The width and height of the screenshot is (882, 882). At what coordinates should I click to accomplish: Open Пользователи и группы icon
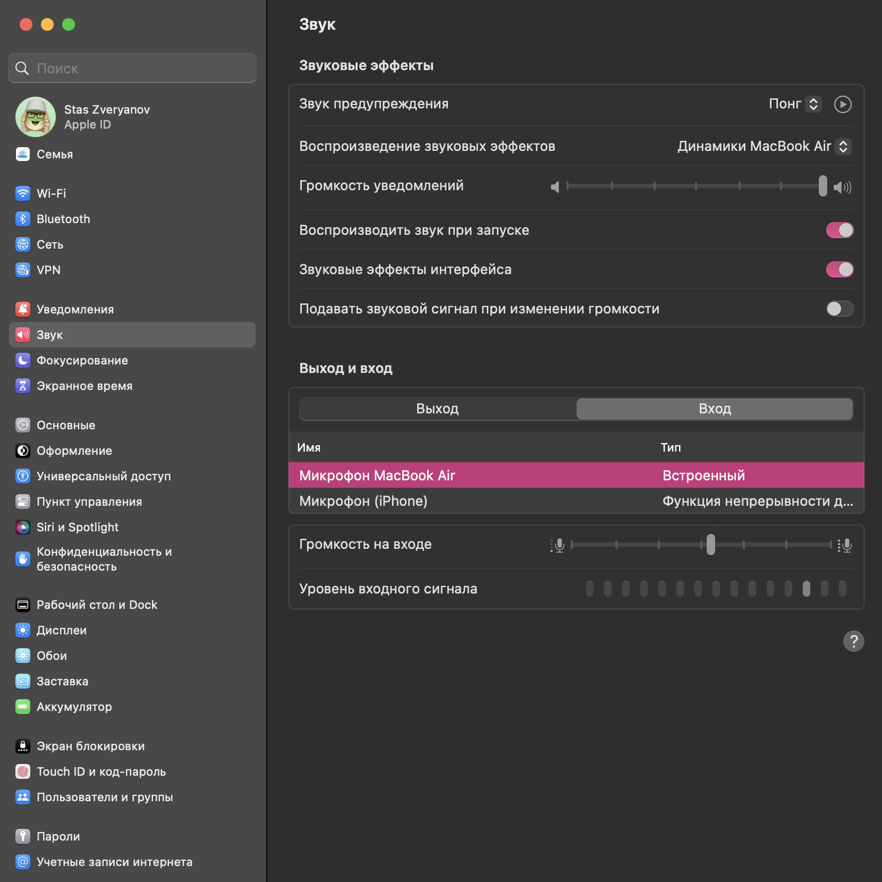pyautogui.click(x=23, y=797)
